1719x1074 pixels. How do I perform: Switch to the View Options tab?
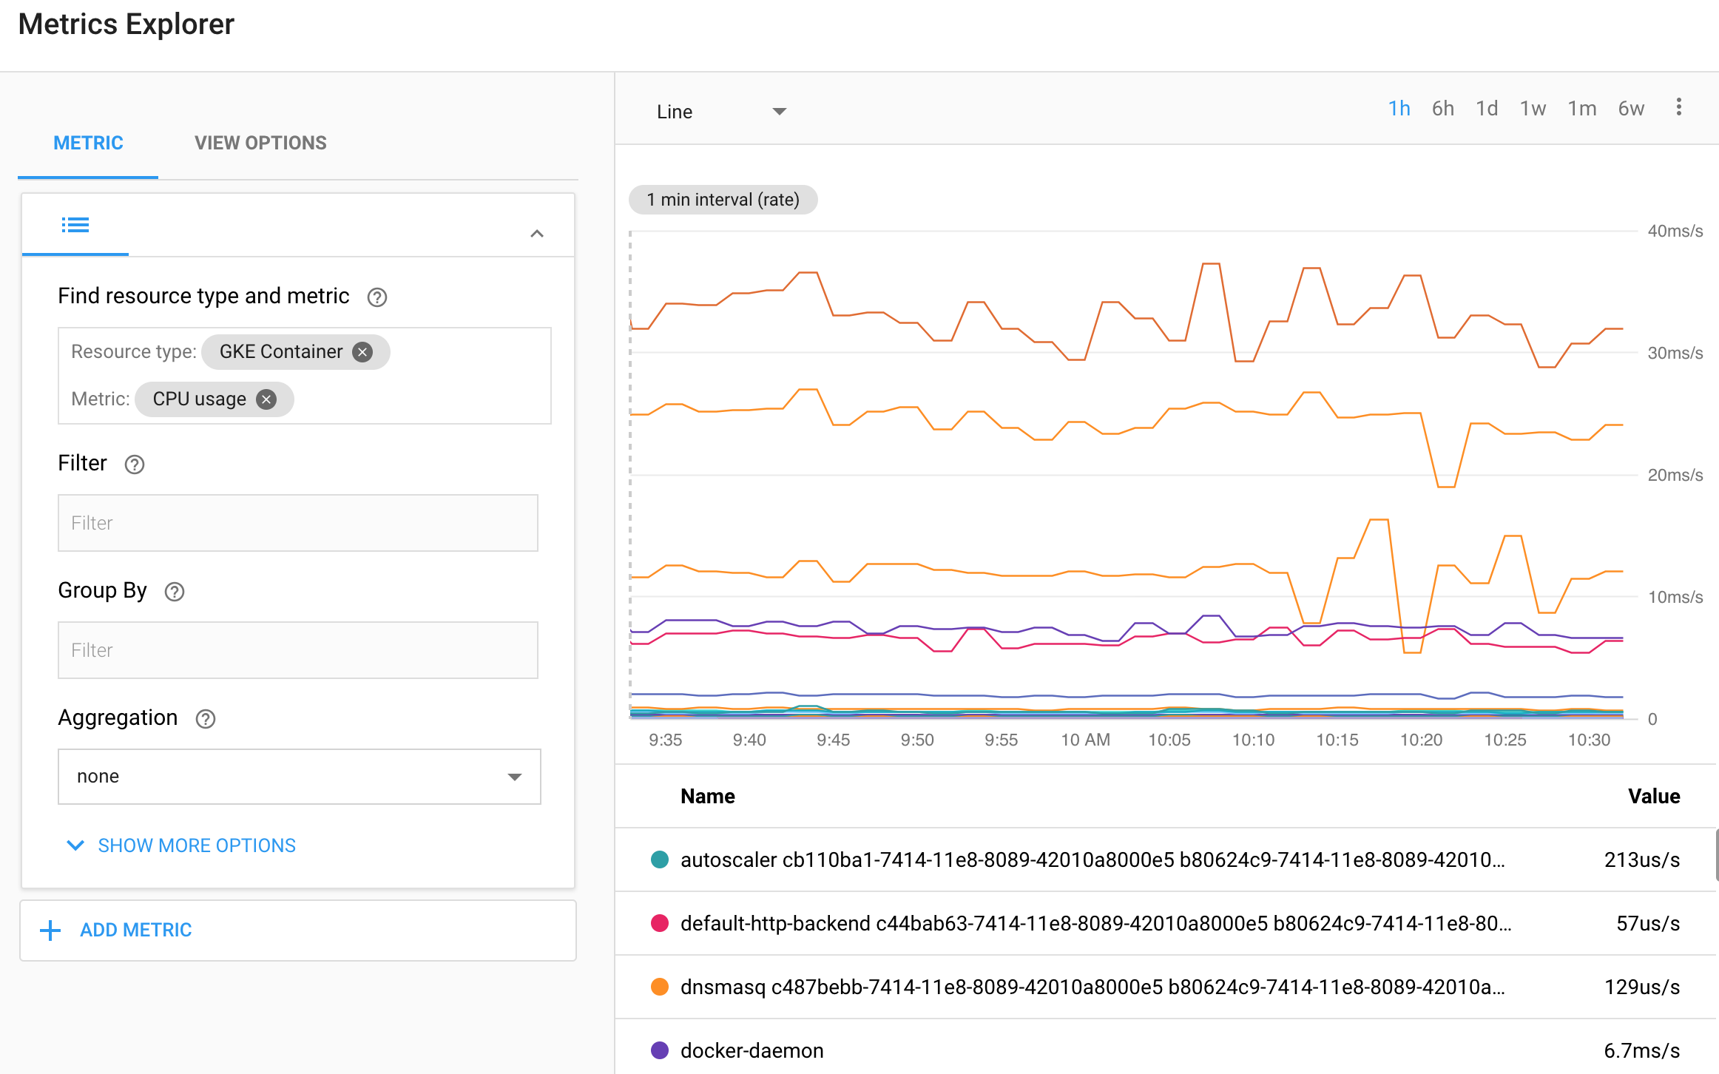[260, 143]
